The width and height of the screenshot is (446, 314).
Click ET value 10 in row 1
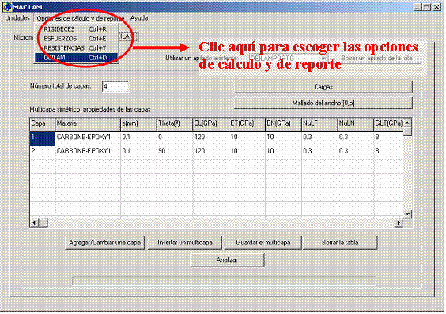pyautogui.click(x=247, y=138)
